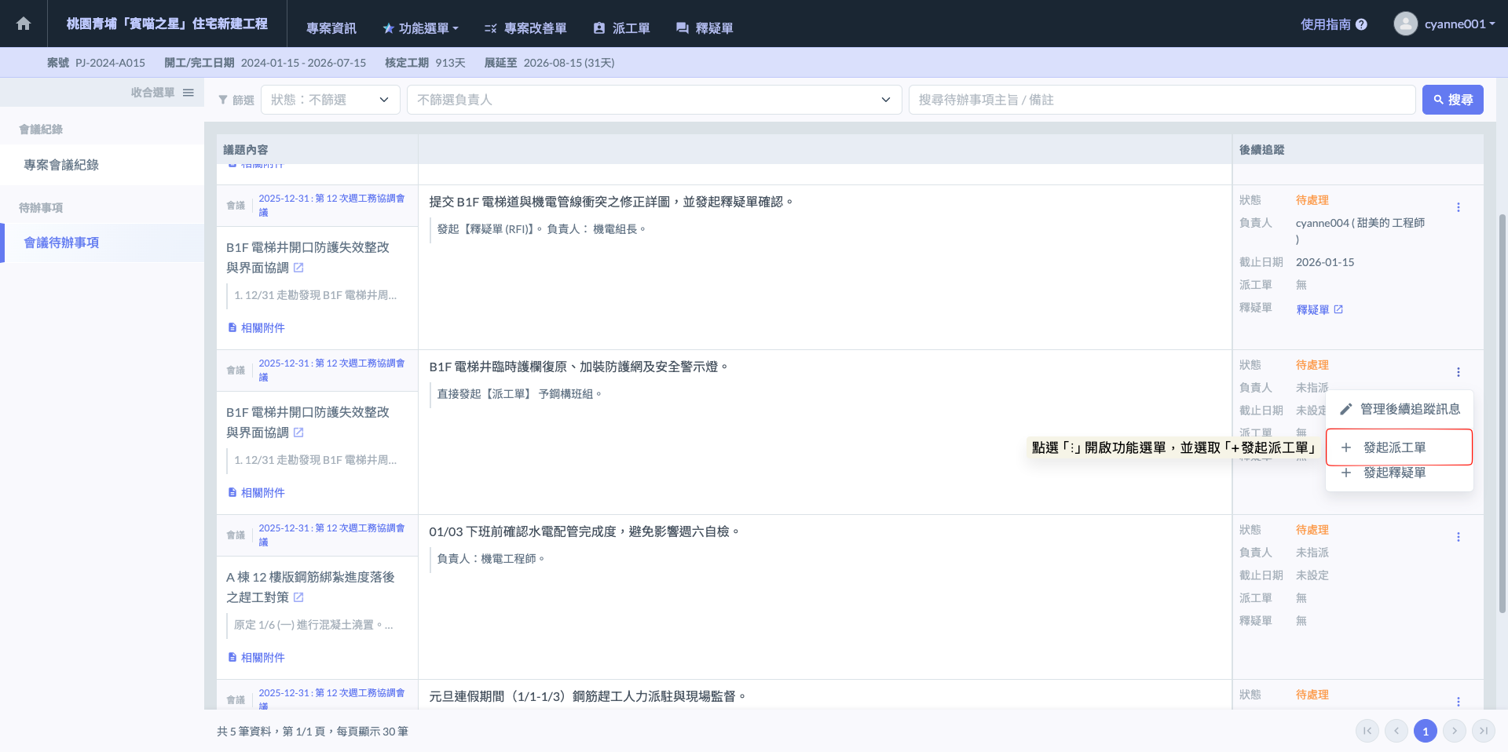Click three-dot menu for 01/03 水電配管 item
Viewport: 1508px width, 752px height.
pyautogui.click(x=1458, y=537)
